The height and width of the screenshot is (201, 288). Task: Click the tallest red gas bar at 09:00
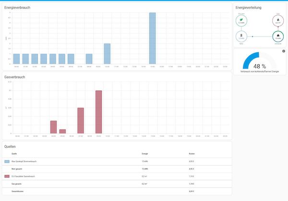coord(98,112)
